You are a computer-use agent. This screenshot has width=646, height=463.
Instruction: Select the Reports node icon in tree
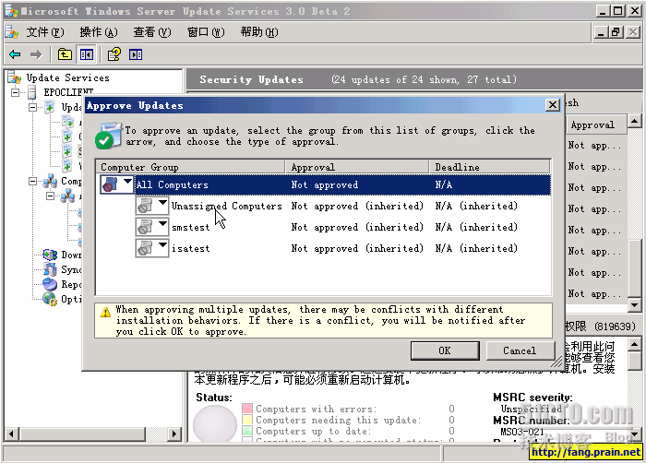click(50, 284)
